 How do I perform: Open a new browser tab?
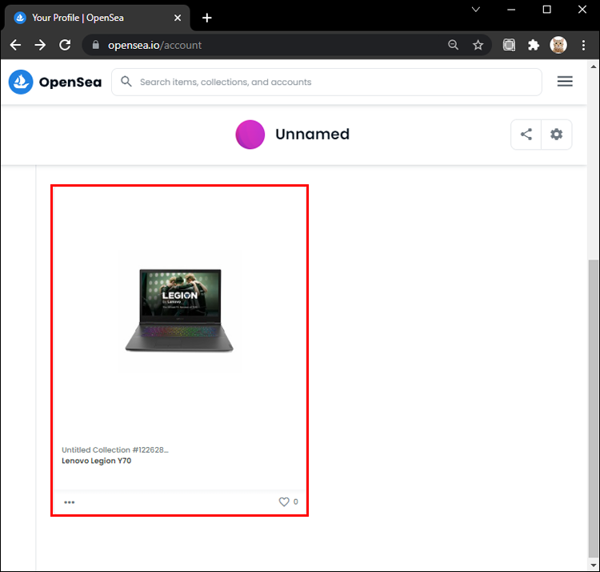pyautogui.click(x=207, y=18)
